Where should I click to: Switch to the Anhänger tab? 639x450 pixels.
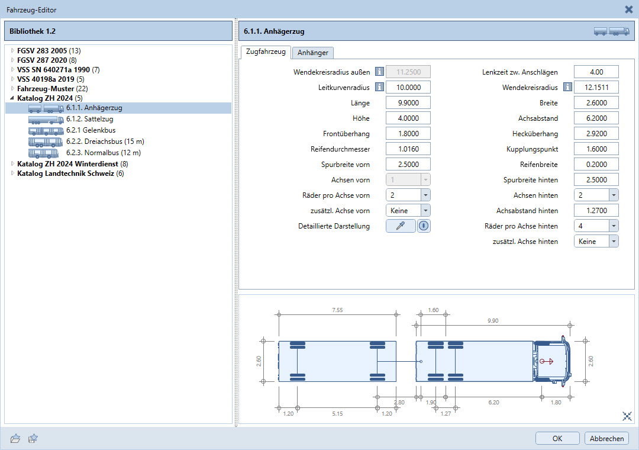pos(313,53)
